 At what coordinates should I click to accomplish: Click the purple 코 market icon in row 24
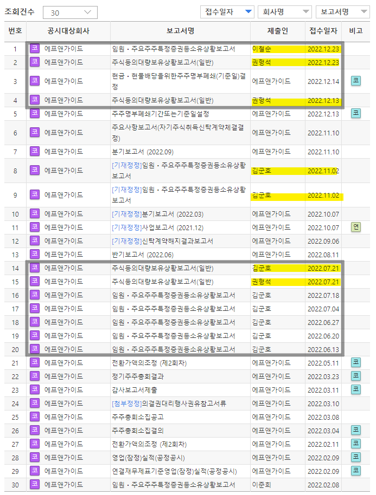coord(35,403)
